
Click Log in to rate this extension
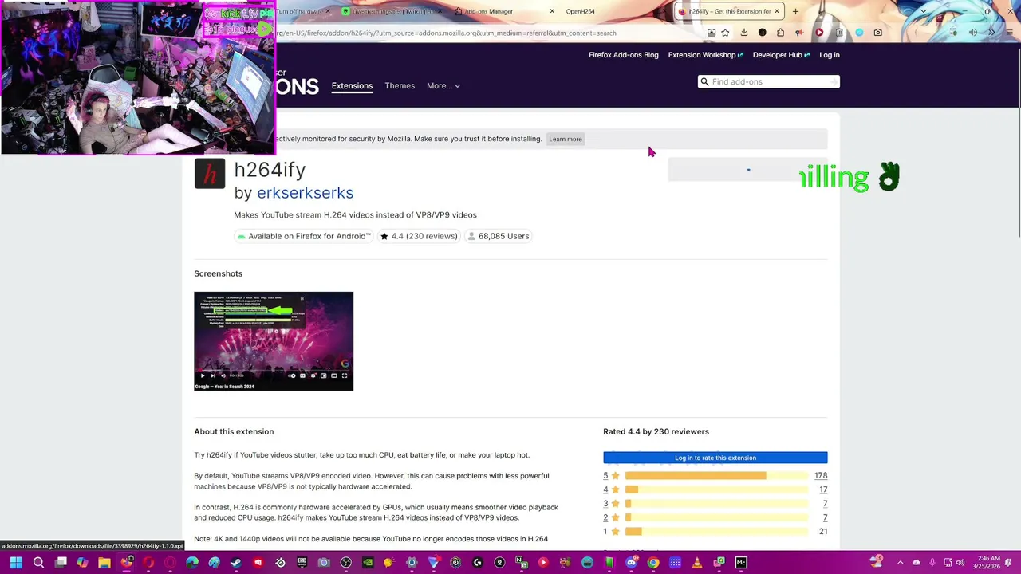pyautogui.click(x=715, y=458)
